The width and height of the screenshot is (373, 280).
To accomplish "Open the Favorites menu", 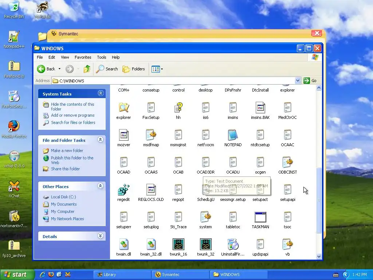I will coord(83,57).
